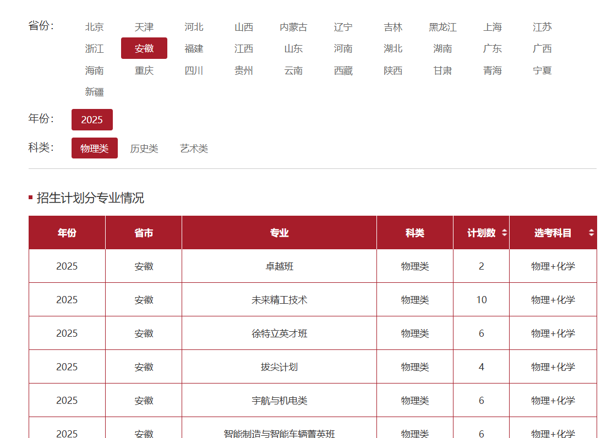Select 西藏 from provinces

(x=343, y=70)
